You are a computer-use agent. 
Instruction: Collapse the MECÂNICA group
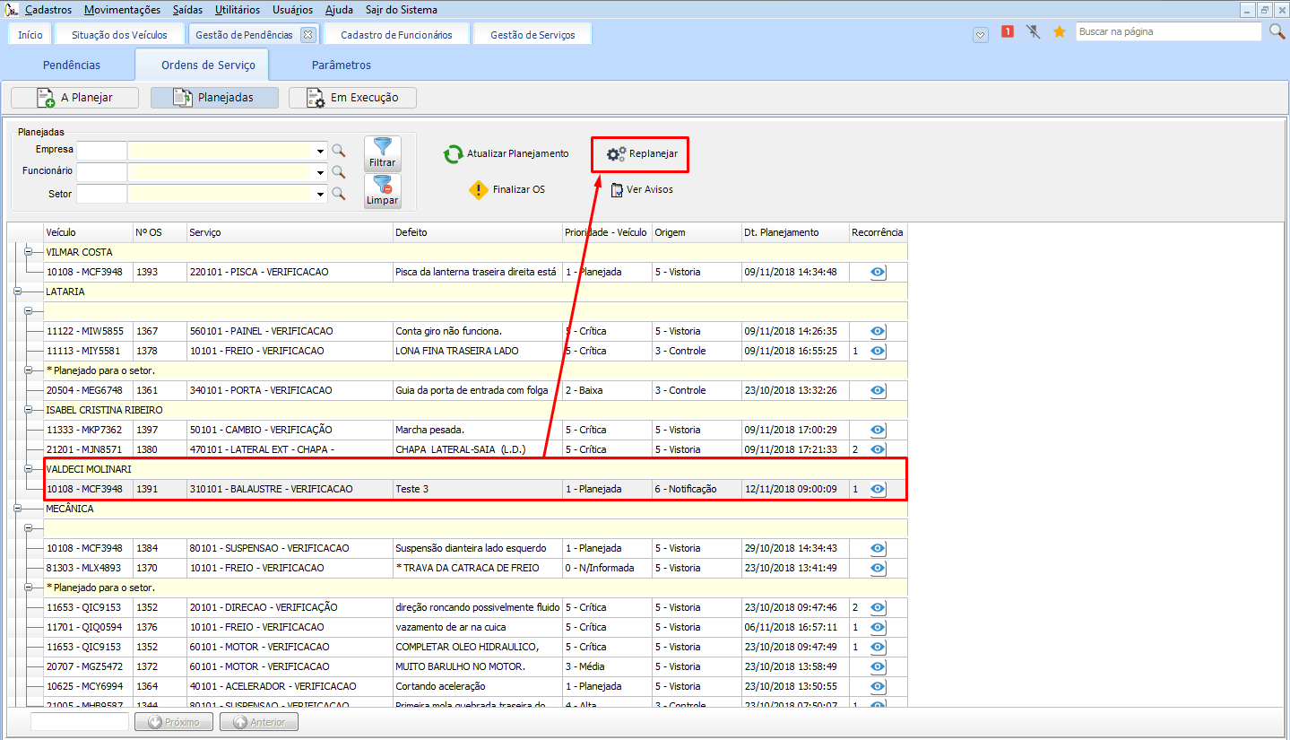17,509
